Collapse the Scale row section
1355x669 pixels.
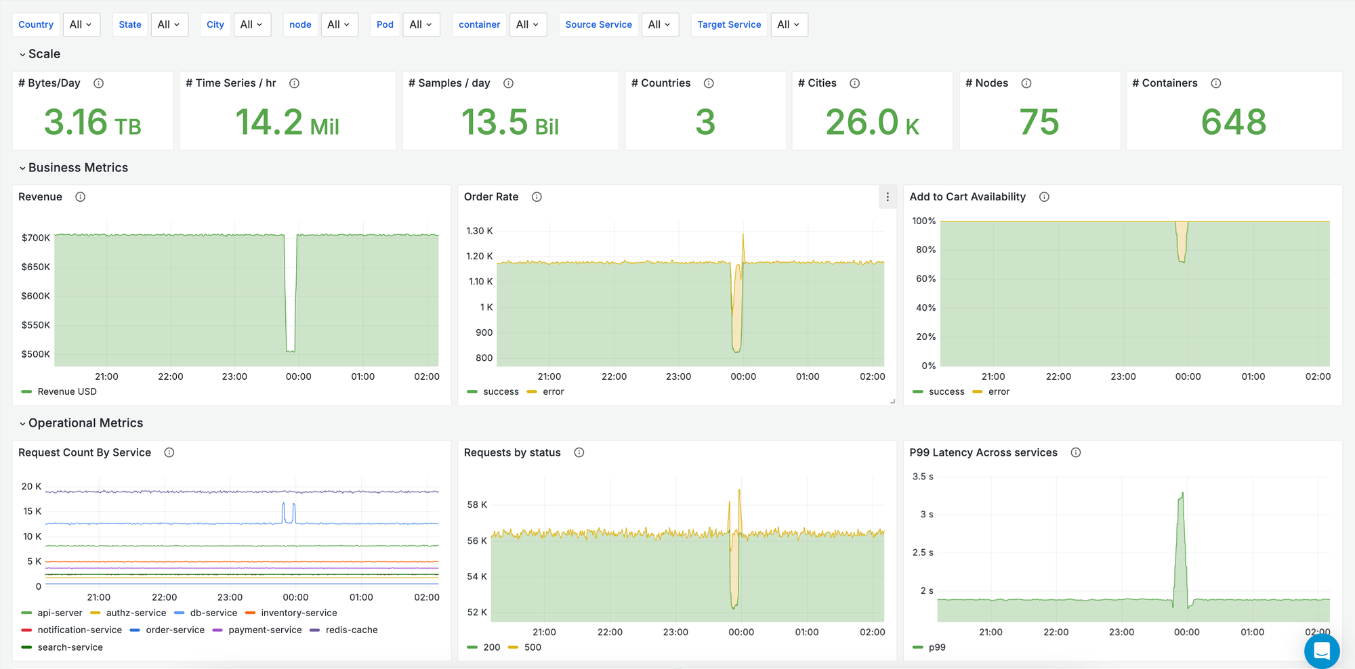[39, 54]
